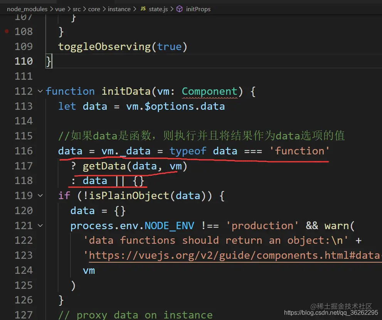Select the instance breadcrumb segment
Screen dimensions: 382x320
tap(119, 9)
